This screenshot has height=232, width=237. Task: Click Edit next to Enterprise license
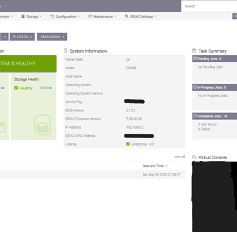click(152, 144)
